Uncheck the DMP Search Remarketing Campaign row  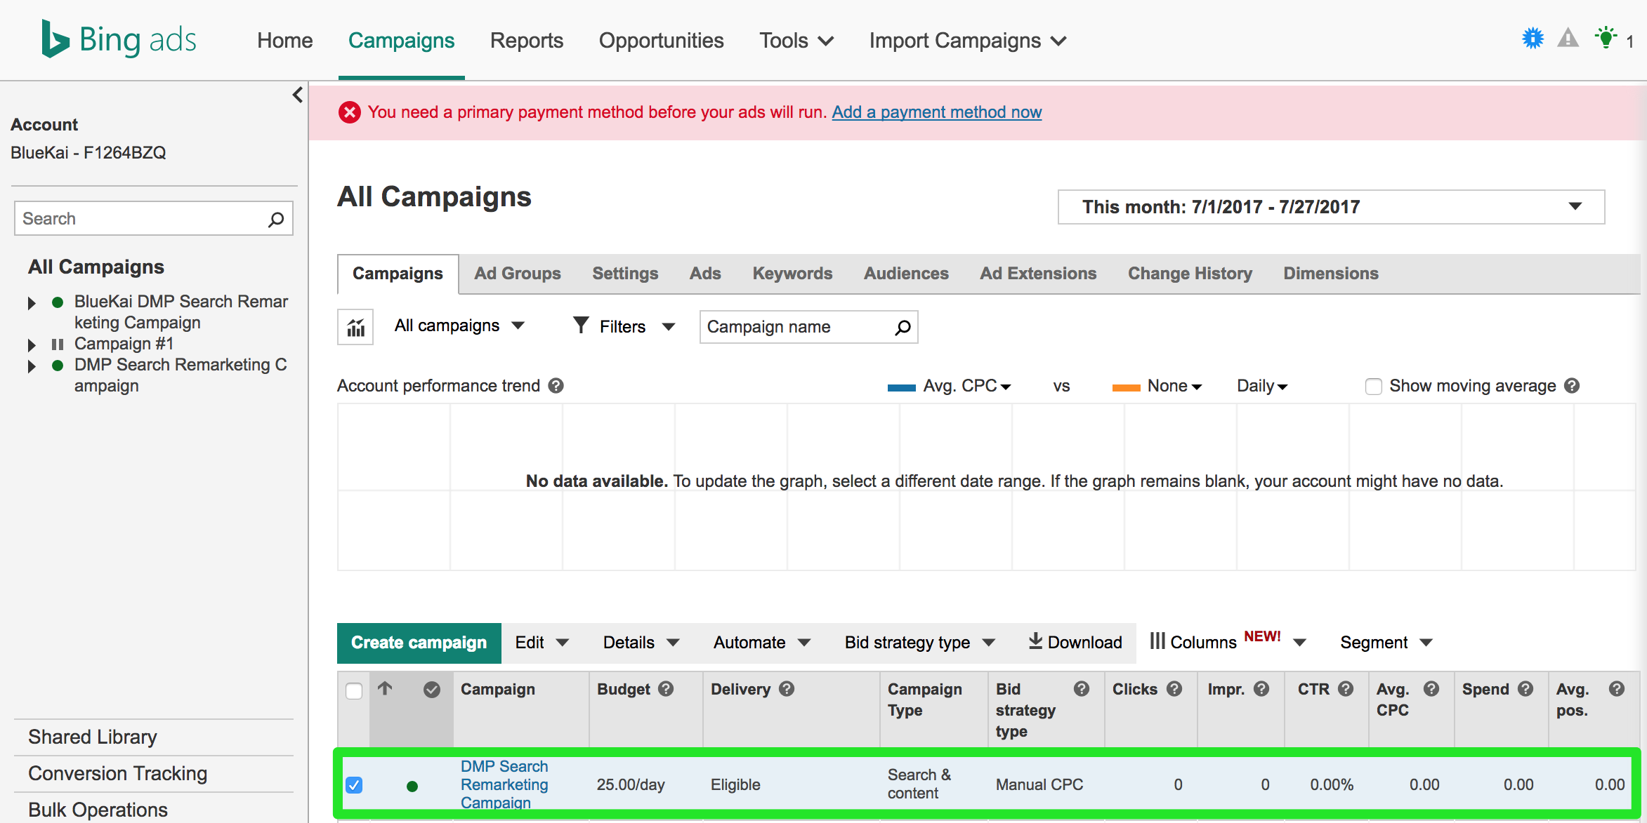[354, 785]
